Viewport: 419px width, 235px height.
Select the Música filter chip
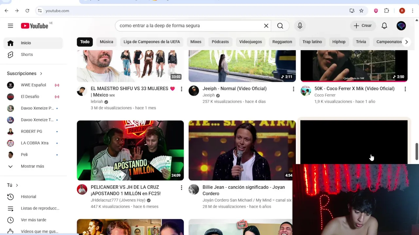(x=106, y=42)
